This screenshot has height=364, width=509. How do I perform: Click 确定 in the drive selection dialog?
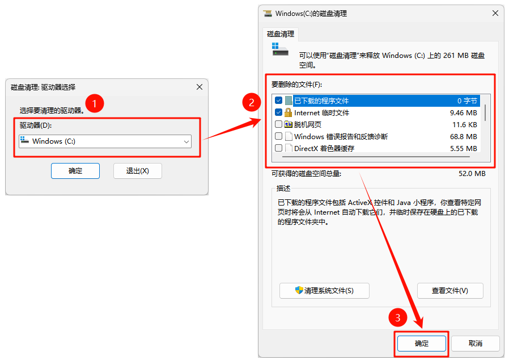[x=75, y=171]
